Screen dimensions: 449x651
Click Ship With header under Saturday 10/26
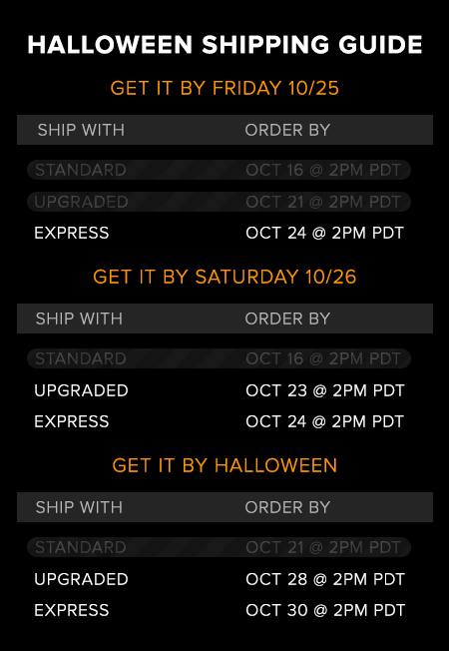click(79, 319)
